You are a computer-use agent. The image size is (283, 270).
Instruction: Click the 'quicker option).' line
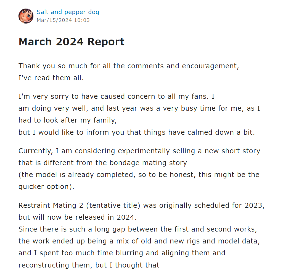(x=46, y=187)
